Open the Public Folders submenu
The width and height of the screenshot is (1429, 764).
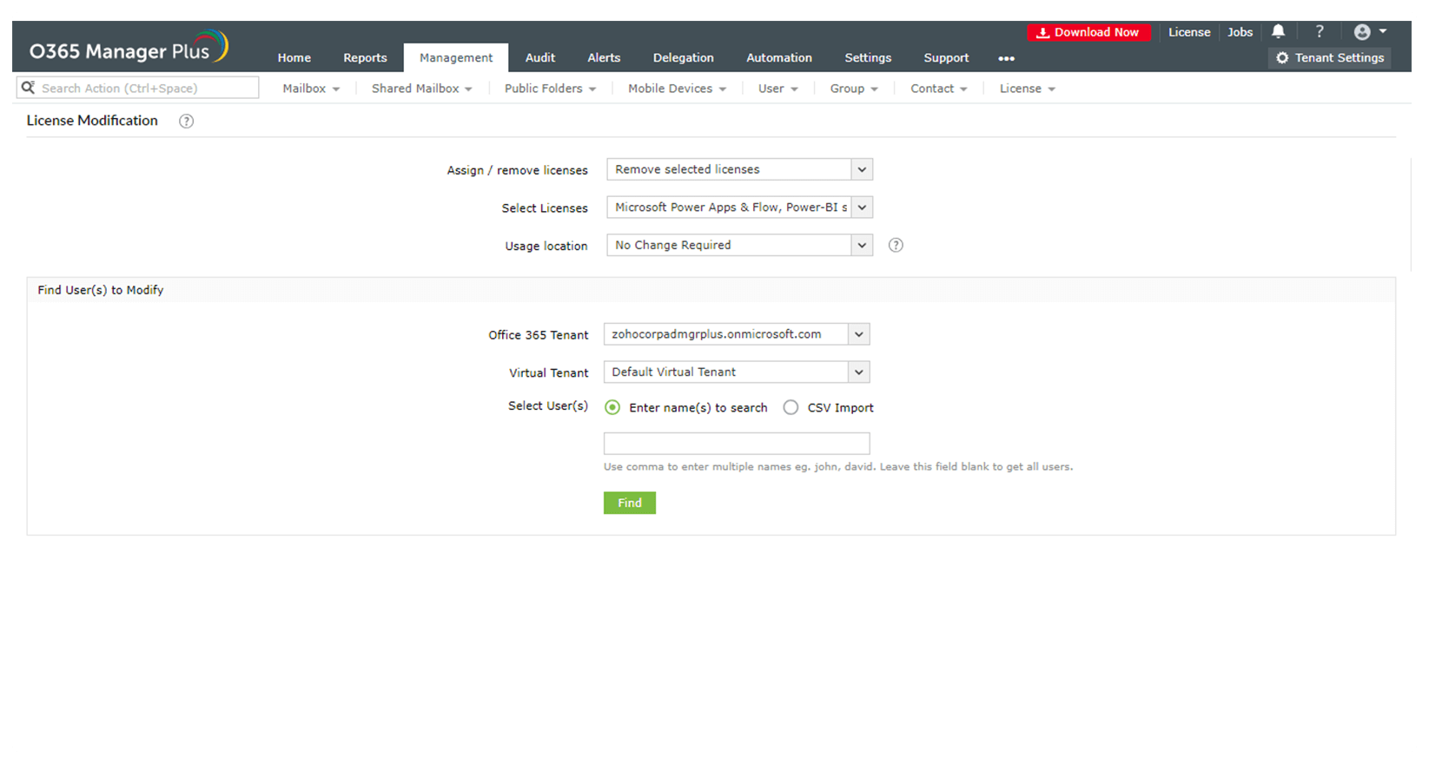pyautogui.click(x=551, y=89)
